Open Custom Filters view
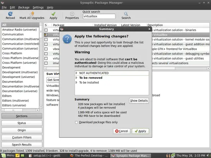The height and width of the screenshot is (158, 211). coord(21,137)
